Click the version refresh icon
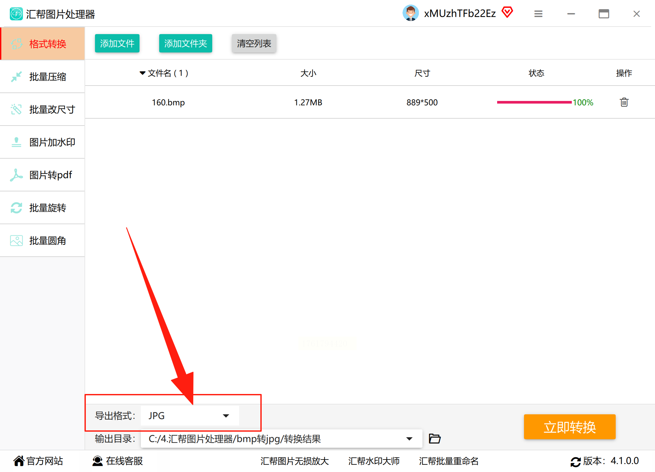655x472 pixels. click(575, 462)
